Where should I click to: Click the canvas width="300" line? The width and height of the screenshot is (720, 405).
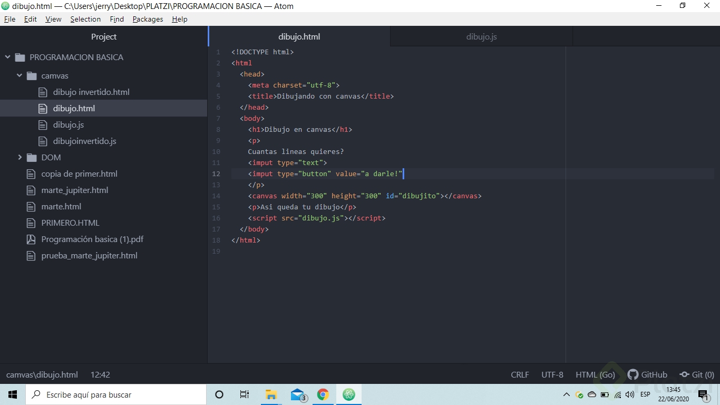click(365, 196)
